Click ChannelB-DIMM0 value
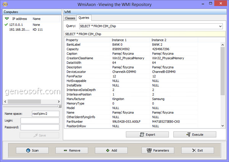The width and height of the screenshot is (229, 162). point(164,71)
